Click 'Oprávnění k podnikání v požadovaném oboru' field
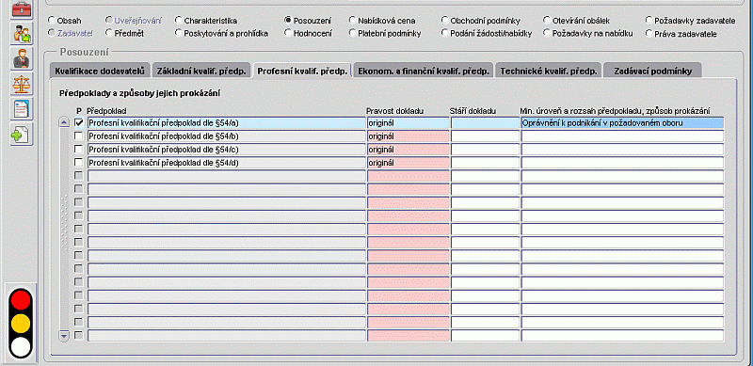Viewport: 753px width, 366px height. [622, 123]
